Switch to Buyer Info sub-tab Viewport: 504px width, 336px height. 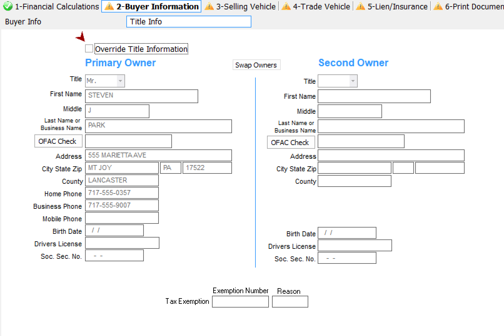23,22
